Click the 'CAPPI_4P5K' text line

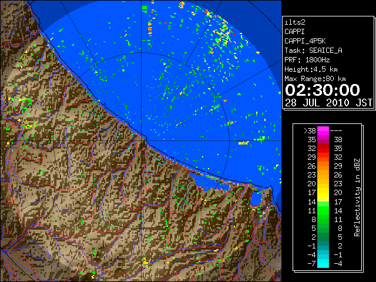[305, 41]
